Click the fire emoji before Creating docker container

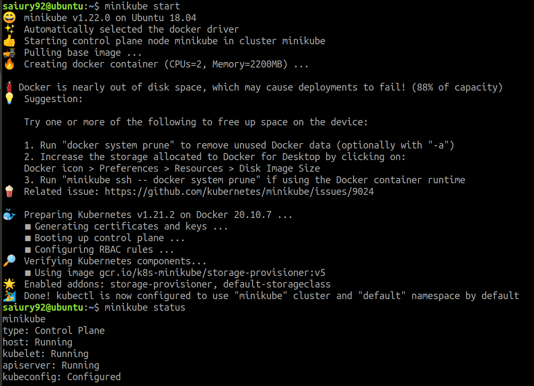click(9, 64)
